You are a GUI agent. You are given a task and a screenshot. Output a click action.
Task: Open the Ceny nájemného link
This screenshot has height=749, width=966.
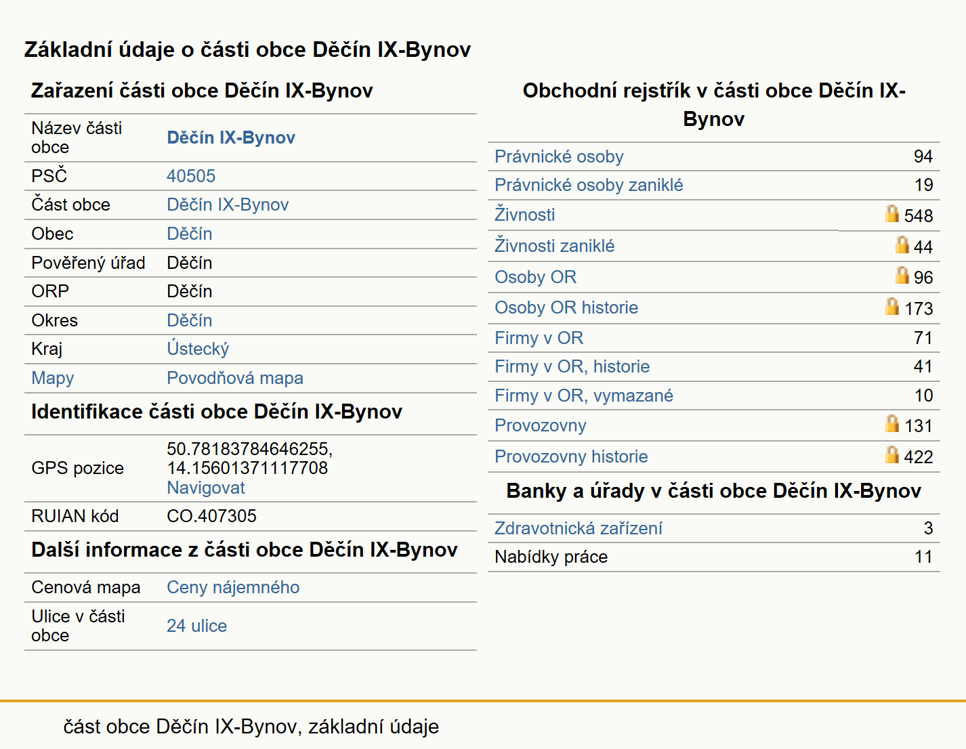click(233, 587)
